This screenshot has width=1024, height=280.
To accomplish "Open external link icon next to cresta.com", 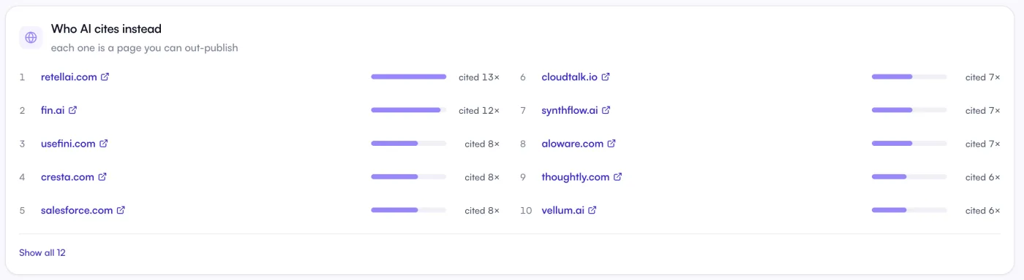I will pos(102,176).
